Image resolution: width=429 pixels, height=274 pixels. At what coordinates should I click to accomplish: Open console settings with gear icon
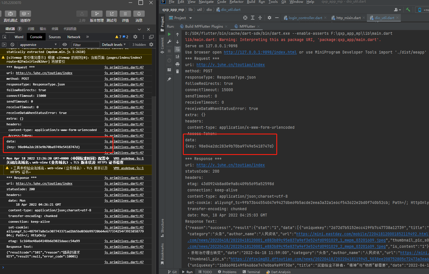tap(151, 44)
